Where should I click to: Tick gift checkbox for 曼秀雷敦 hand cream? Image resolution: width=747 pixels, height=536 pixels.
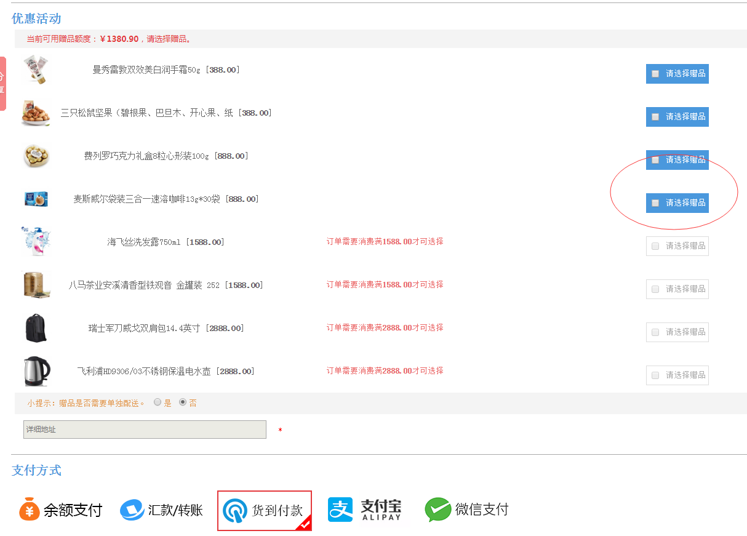click(x=655, y=74)
